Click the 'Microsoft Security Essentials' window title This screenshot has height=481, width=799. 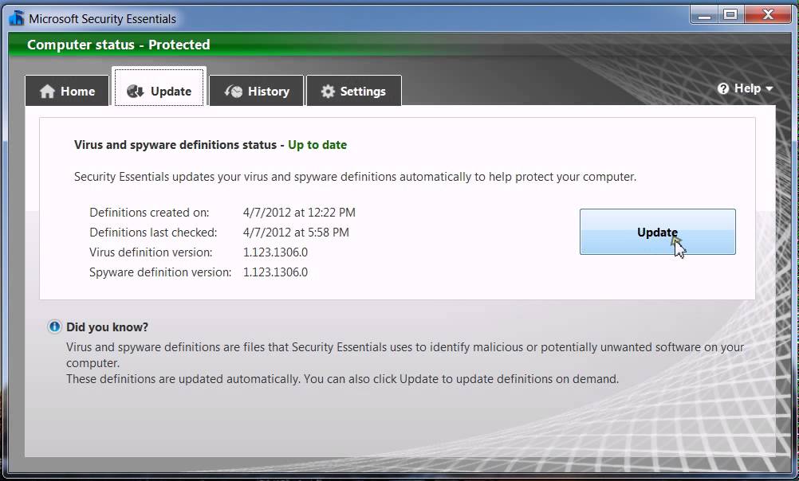tap(102, 19)
